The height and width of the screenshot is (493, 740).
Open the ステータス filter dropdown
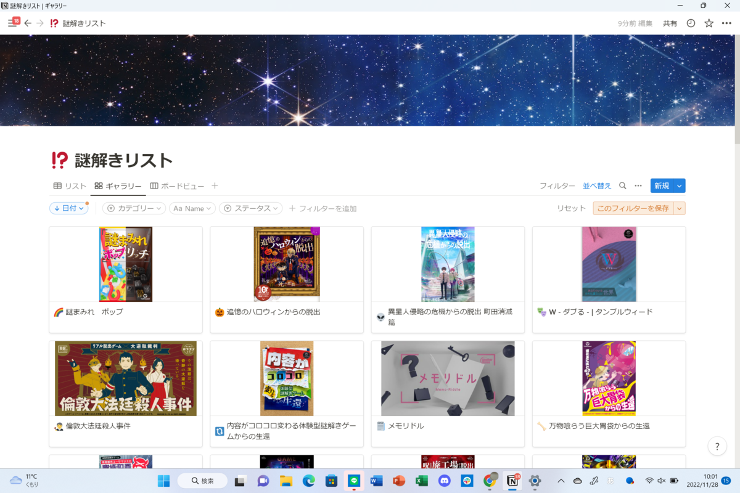(251, 208)
